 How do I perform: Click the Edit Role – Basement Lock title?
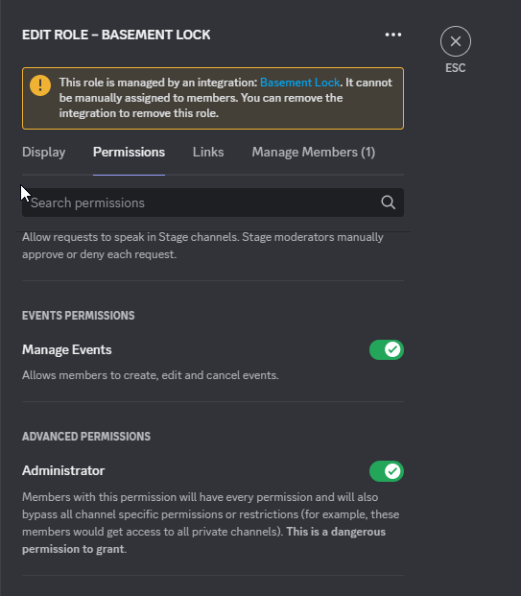[x=116, y=35]
